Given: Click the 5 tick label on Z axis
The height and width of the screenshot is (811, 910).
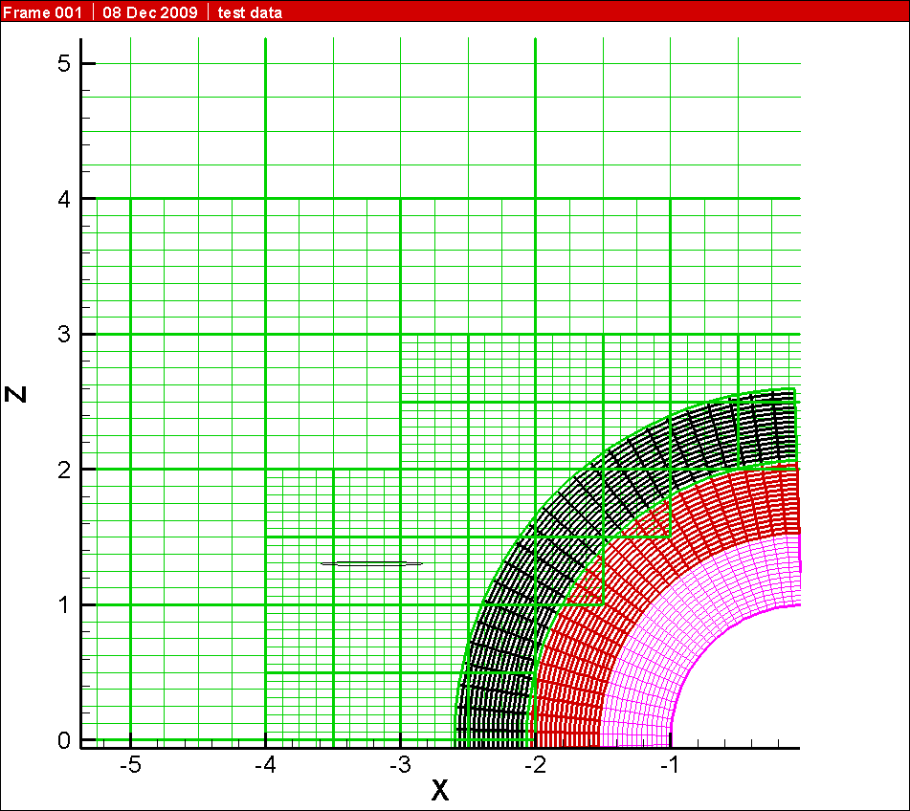Looking at the screenshot, I should pyautogui.click(x=61, y=64).
